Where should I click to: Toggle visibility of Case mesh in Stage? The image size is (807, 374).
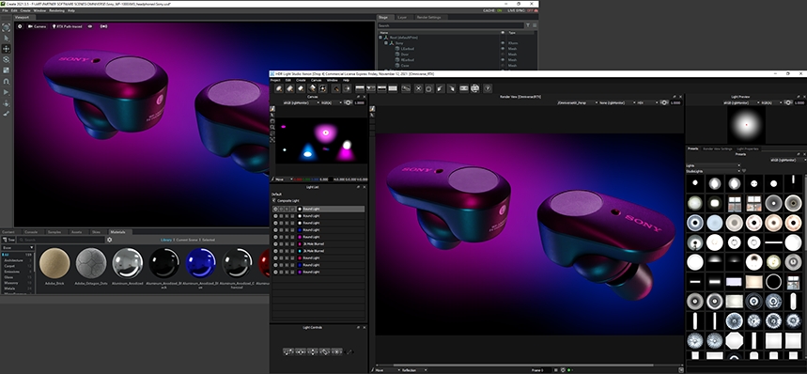503,66
